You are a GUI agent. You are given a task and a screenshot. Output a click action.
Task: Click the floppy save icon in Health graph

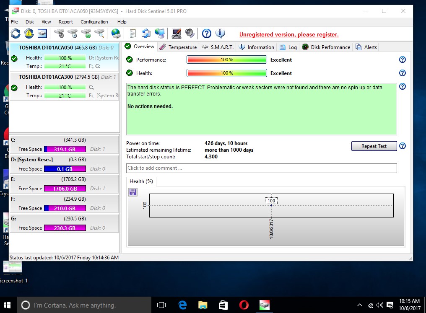133,192
